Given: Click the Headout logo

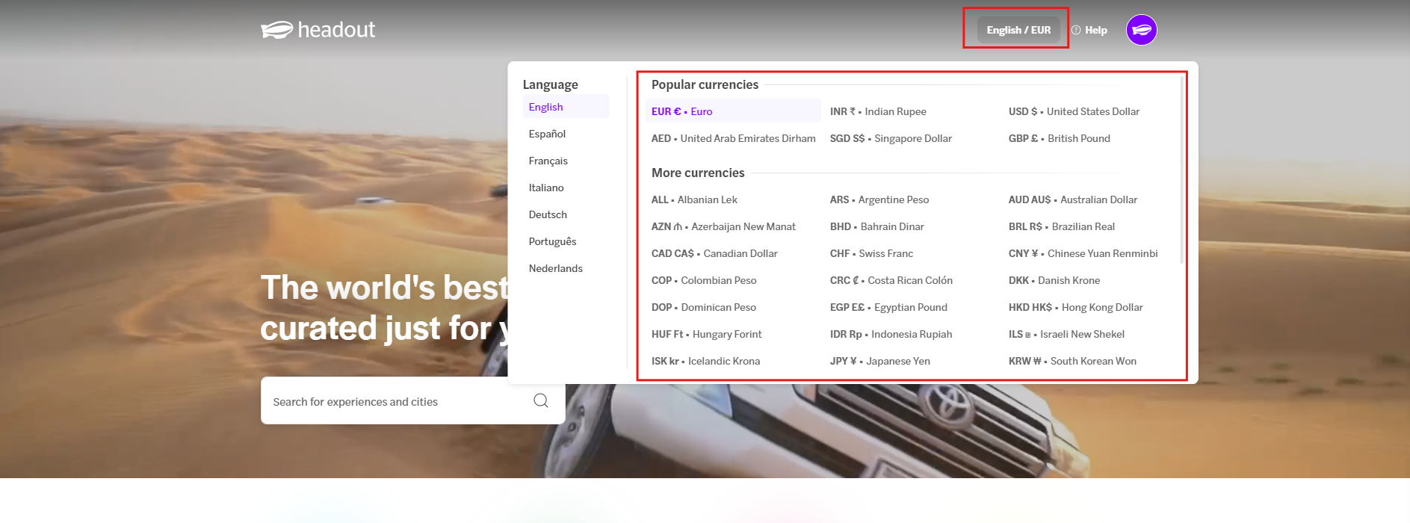Looking at the screenshot, I should click(x=318, y=30).
